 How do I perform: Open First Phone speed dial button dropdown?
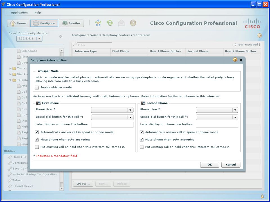tap(112, 117)
